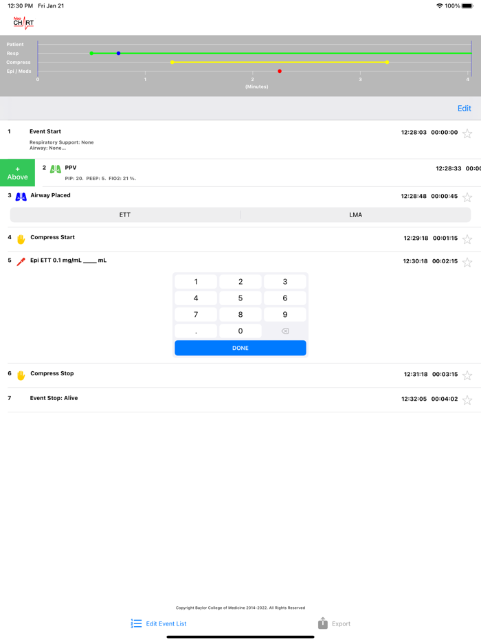Star the Compress Start row
The width and height of the screenshot is (481, 642).
click(x=467, y=239)
